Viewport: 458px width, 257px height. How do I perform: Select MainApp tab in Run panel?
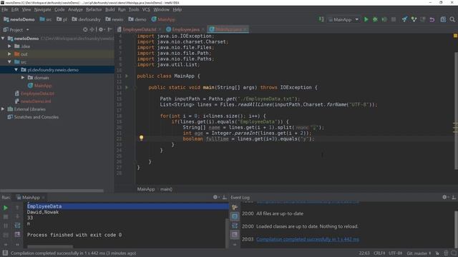point(31,198)
